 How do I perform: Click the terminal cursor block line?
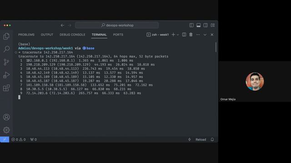tap(19, 97)
